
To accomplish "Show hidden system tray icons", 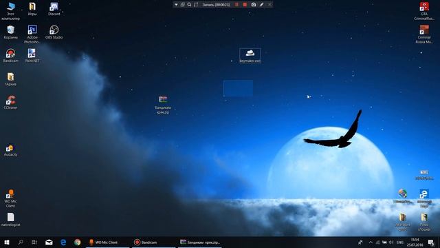I will pyautogui.click(x=371, y=242).
